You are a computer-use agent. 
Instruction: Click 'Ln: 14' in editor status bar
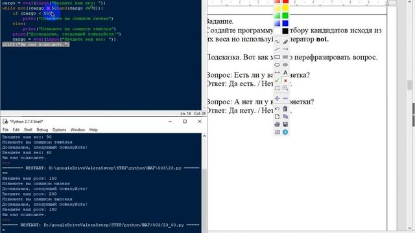185,113
